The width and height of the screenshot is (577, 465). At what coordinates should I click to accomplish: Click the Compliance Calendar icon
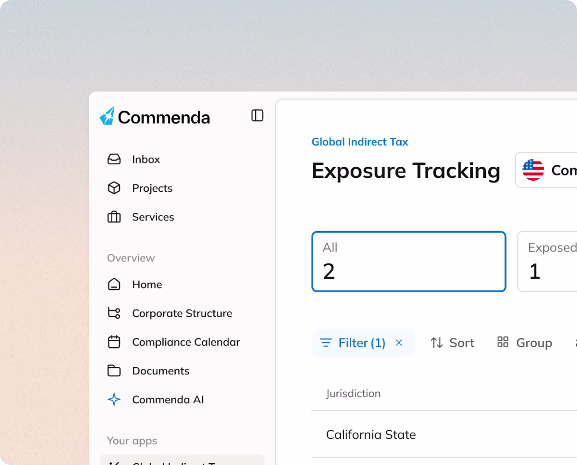(114, 342)
